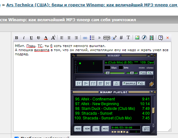Click the playlist total time display

pyautogui.click(x=126, y=128)
